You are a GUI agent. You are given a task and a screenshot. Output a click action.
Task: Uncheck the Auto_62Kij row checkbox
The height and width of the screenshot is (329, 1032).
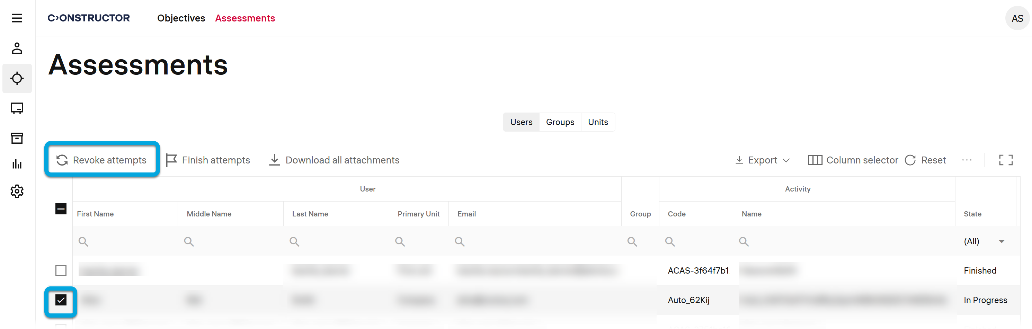pos(61,300)
